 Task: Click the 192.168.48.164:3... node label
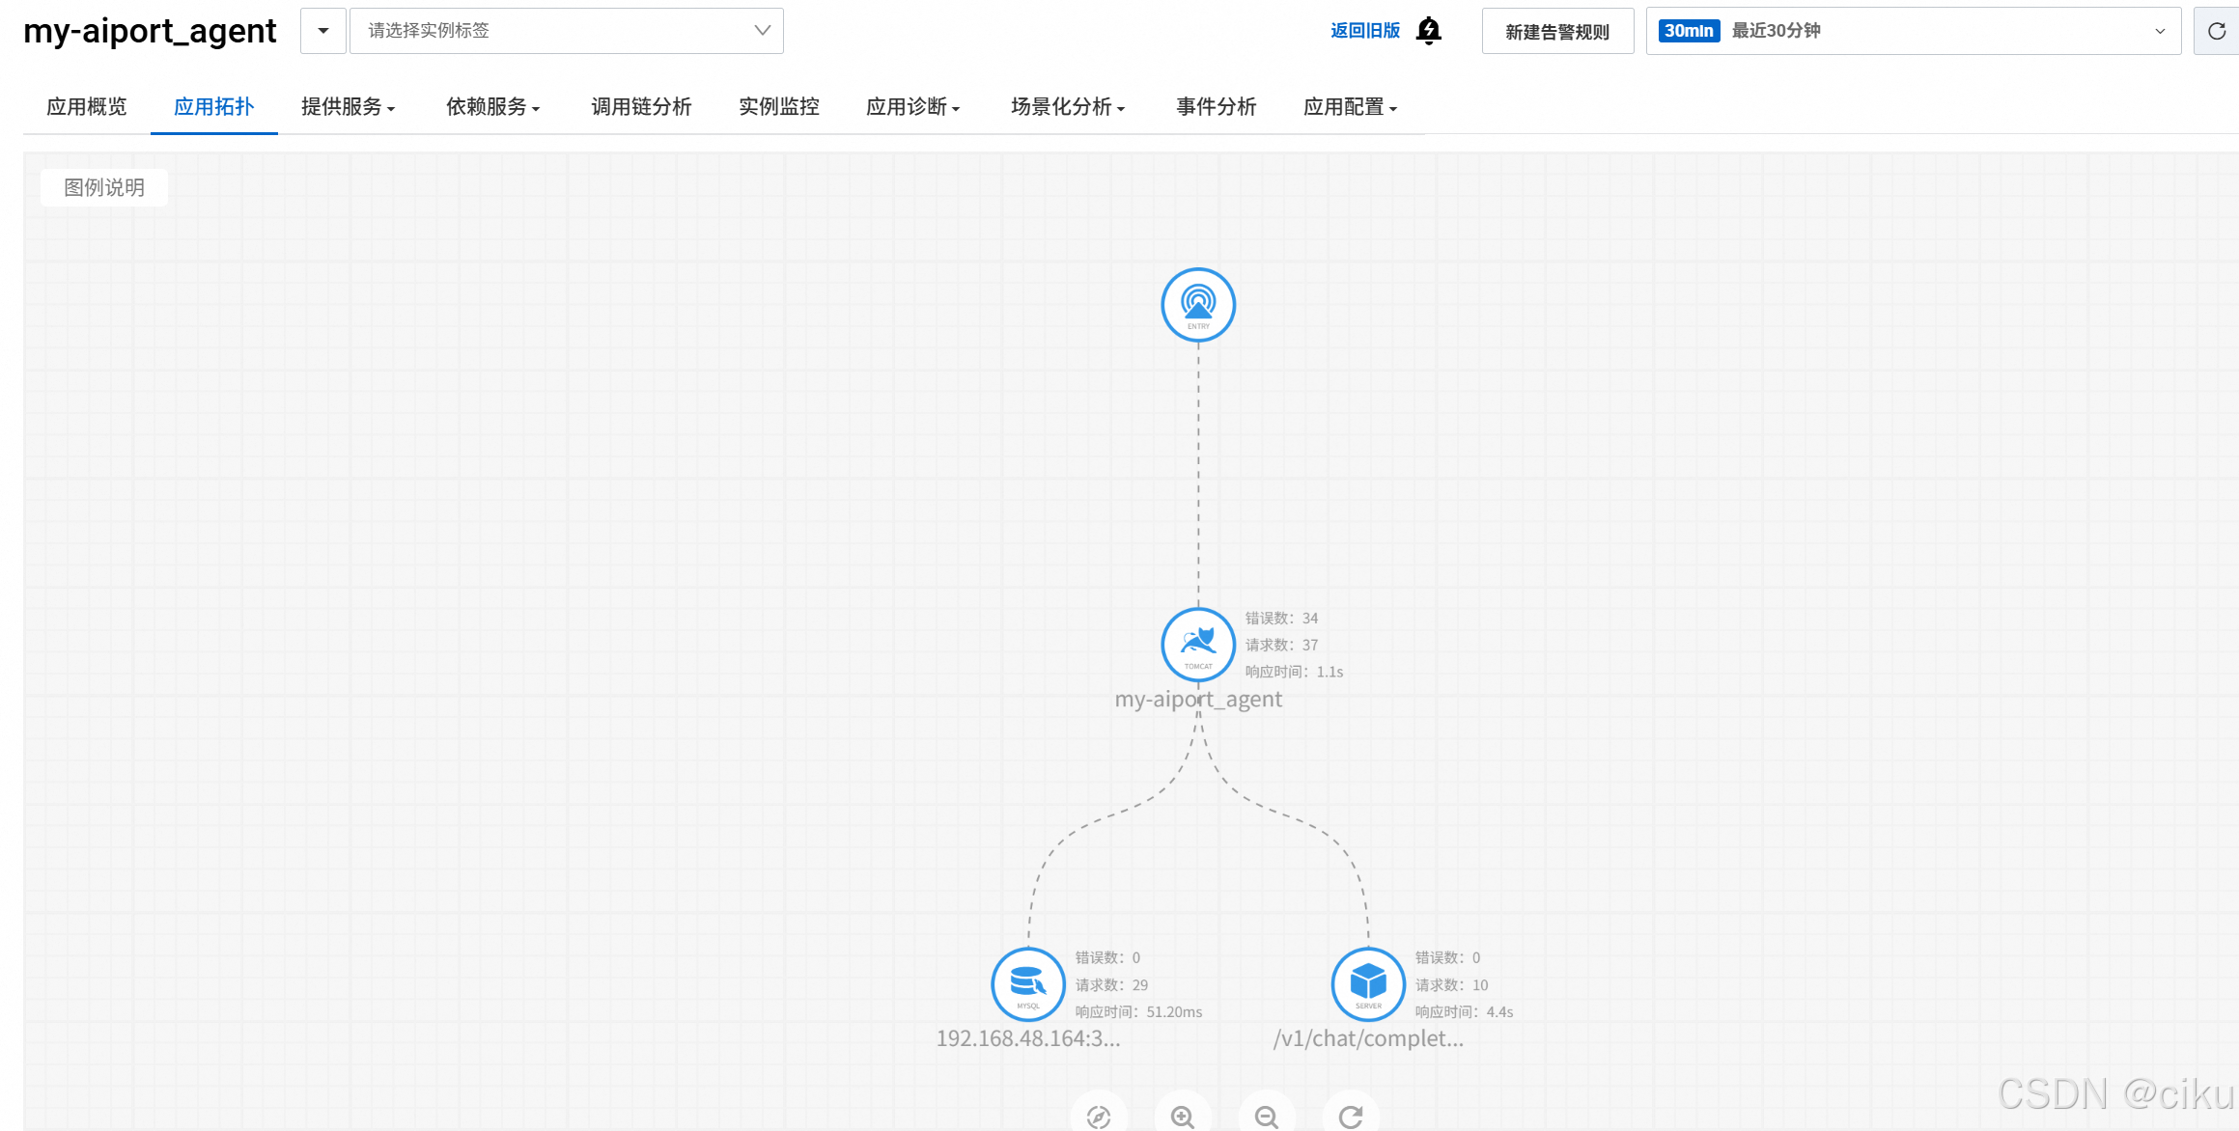pos(1028,1038)
